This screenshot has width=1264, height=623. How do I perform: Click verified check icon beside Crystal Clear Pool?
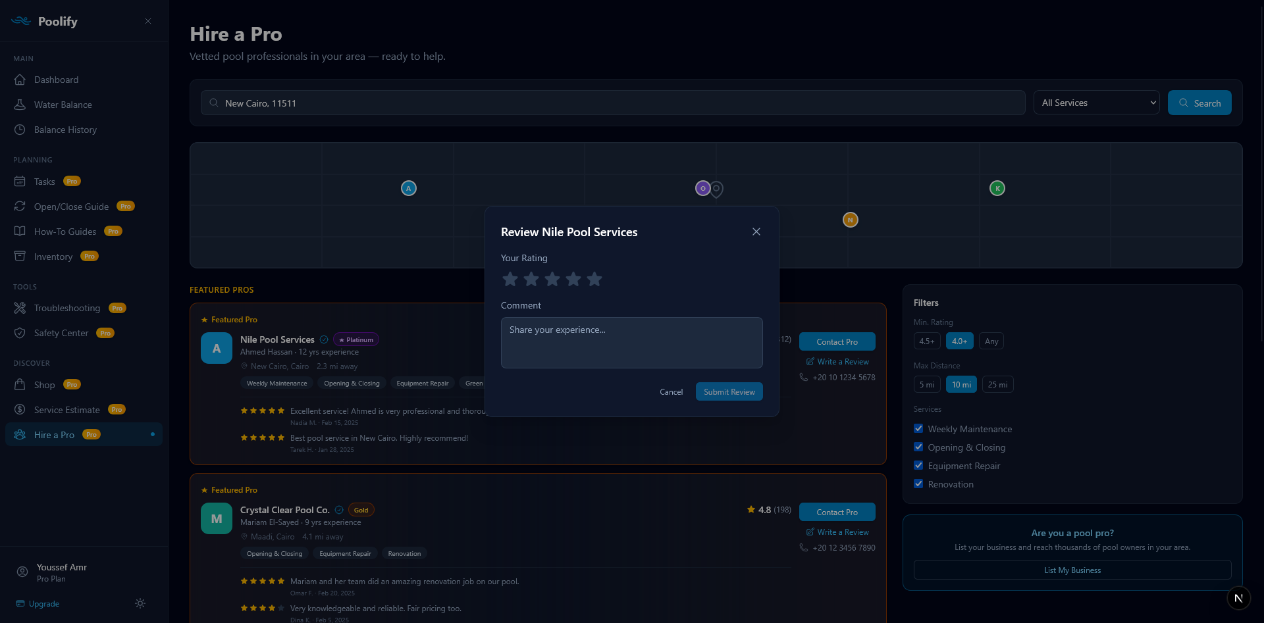(339, 510)
